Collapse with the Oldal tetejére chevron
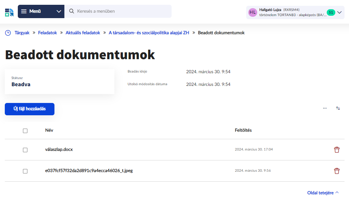The image size is (349, 222). (337, 192)
